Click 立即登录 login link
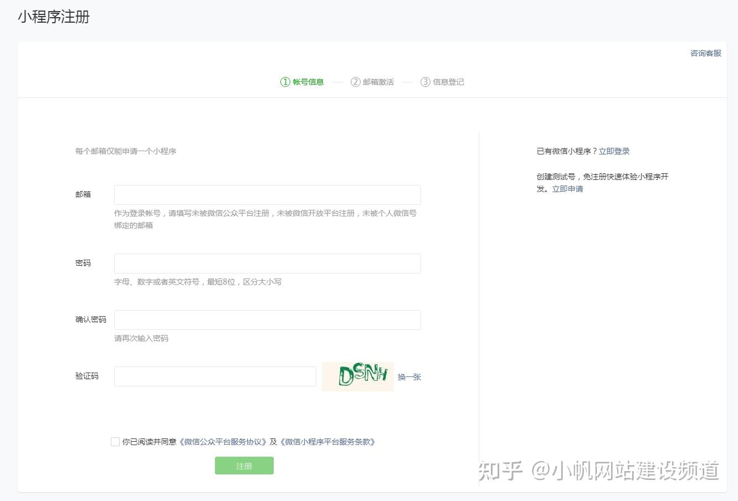 pos(614,151)
